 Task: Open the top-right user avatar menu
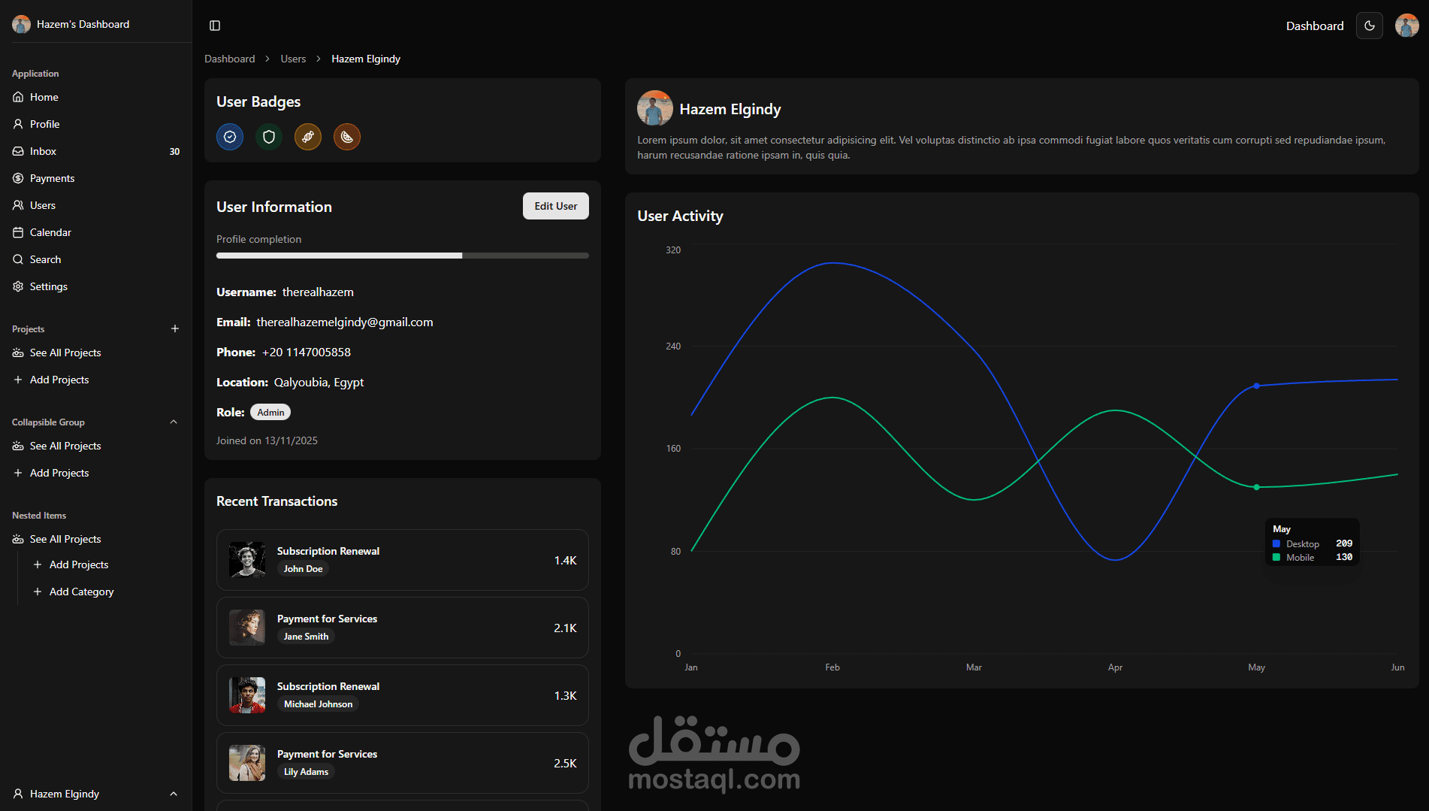pos(1406,26)
